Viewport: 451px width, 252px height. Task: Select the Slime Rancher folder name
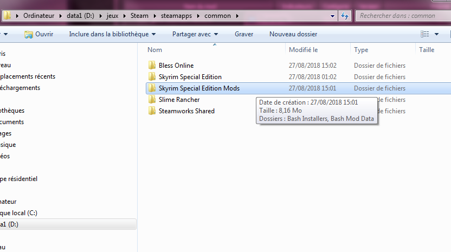click(179, 100)
